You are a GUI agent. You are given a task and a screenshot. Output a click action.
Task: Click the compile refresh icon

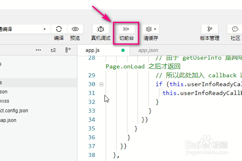click(59, 29)
